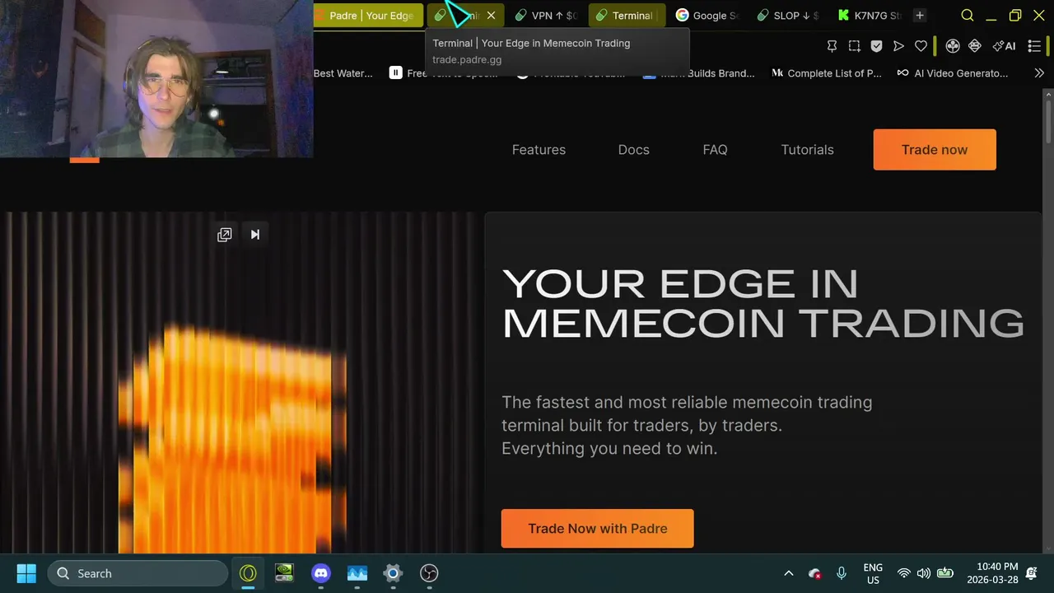Image resolution: width=1054 pixels, height=593 pixels.
Task: Click the send/flow arrow icon
Action: click(x=899, y=46)
